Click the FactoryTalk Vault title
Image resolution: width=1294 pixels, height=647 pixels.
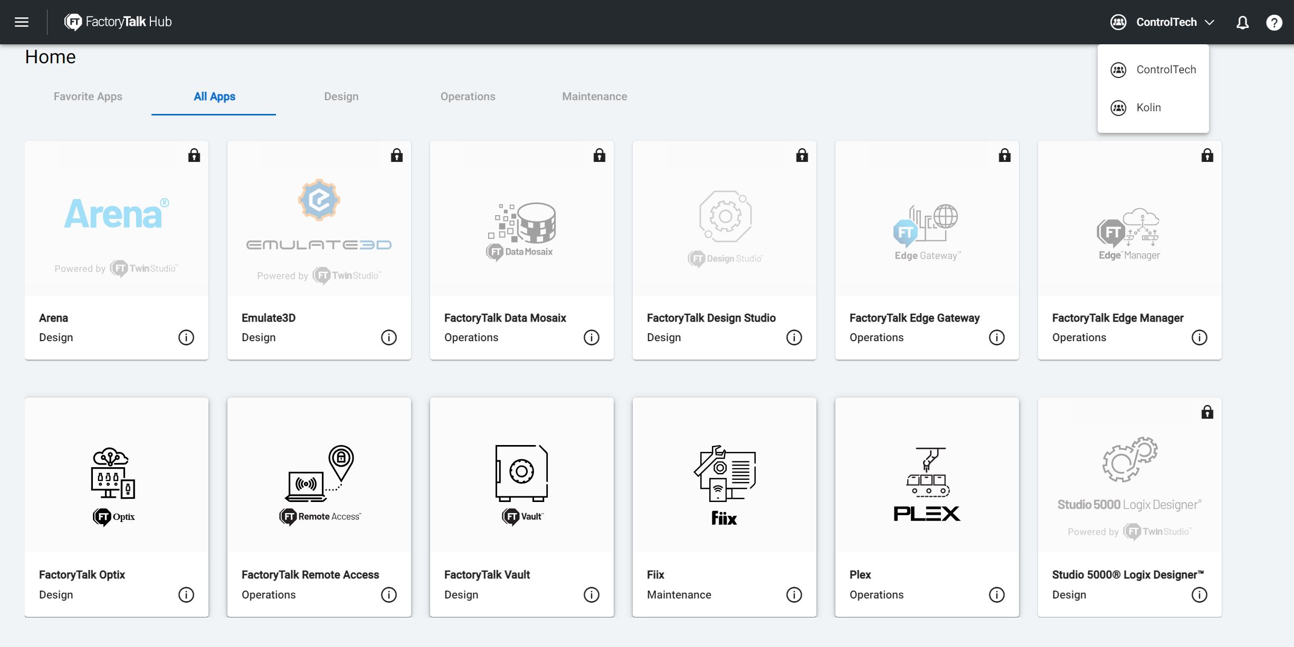click(487, 575)
